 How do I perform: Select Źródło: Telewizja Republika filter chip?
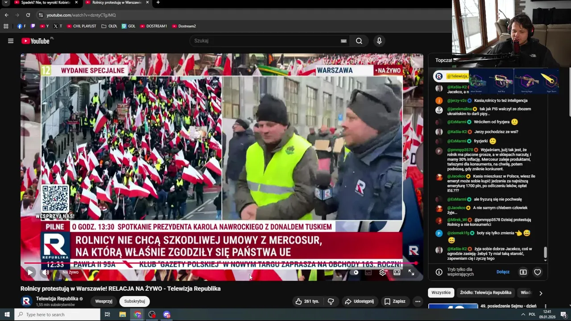486,292
